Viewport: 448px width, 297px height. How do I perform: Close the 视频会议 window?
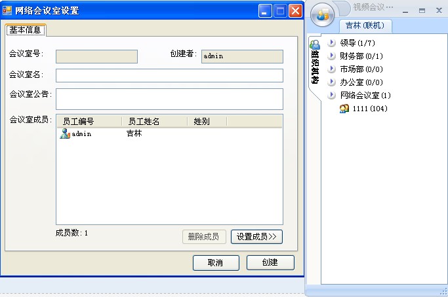coord(439,10)
